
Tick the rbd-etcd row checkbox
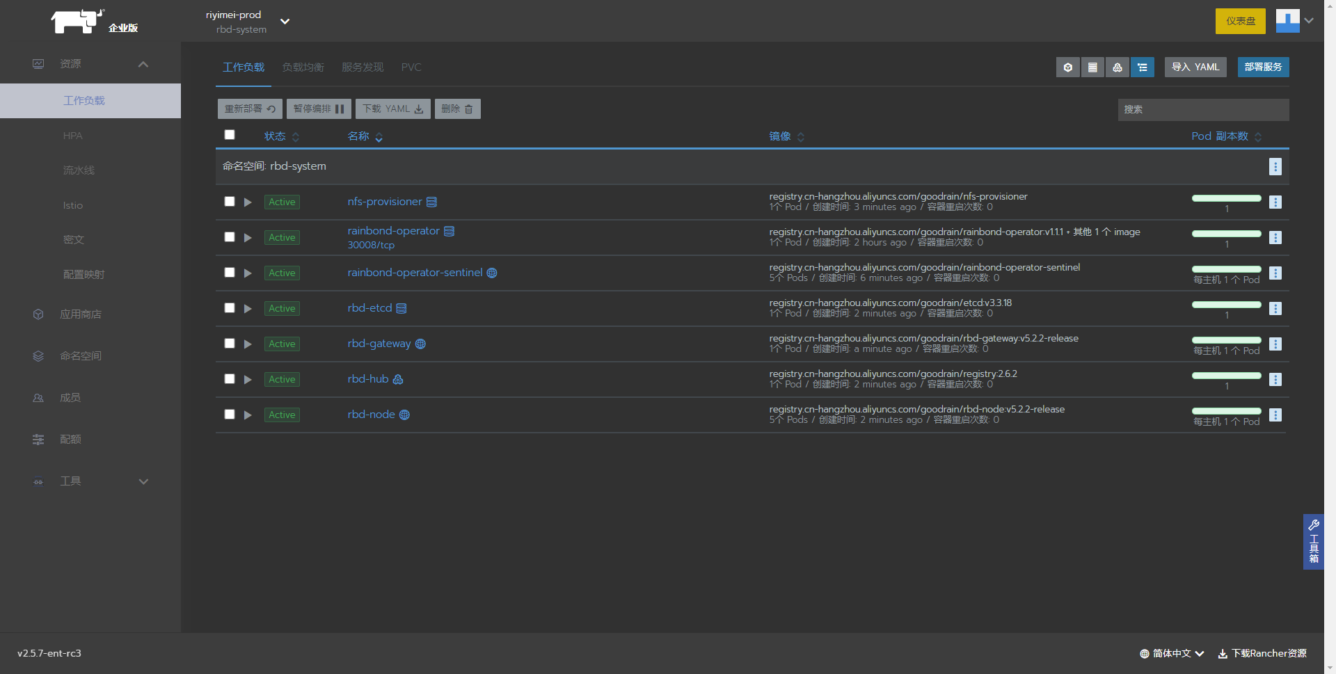pyautogui.click(x=230, y=308)
